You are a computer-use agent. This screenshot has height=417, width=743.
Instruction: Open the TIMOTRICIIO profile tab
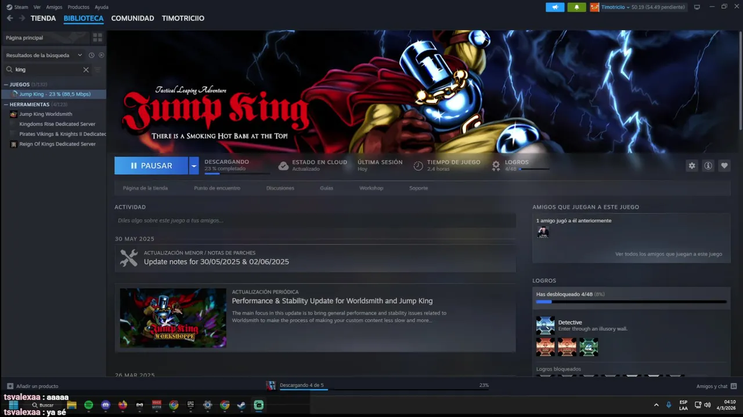click(x=183, y=19)
